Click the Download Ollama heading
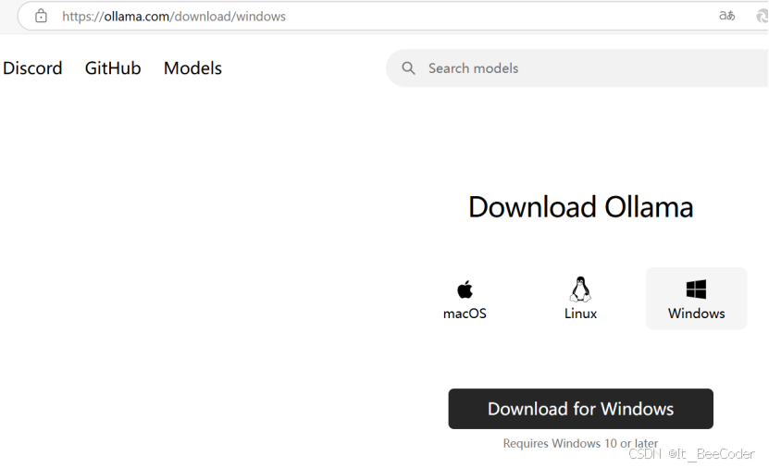Image resolution: width=769 pixels, height=468 pixels. tap(580, 207)
